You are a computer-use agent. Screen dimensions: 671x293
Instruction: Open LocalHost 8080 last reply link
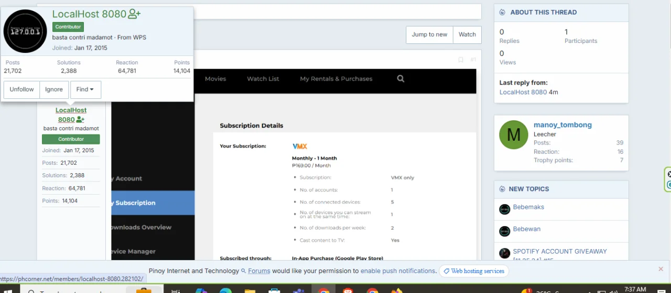tap(523, 92)
